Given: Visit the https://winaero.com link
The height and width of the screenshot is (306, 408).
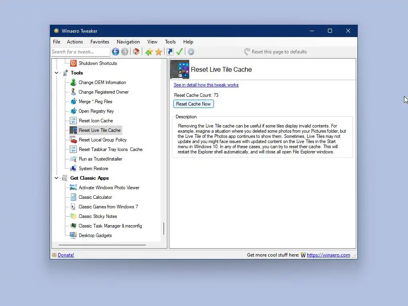Looking at the screenshot, I should [328, 255].
